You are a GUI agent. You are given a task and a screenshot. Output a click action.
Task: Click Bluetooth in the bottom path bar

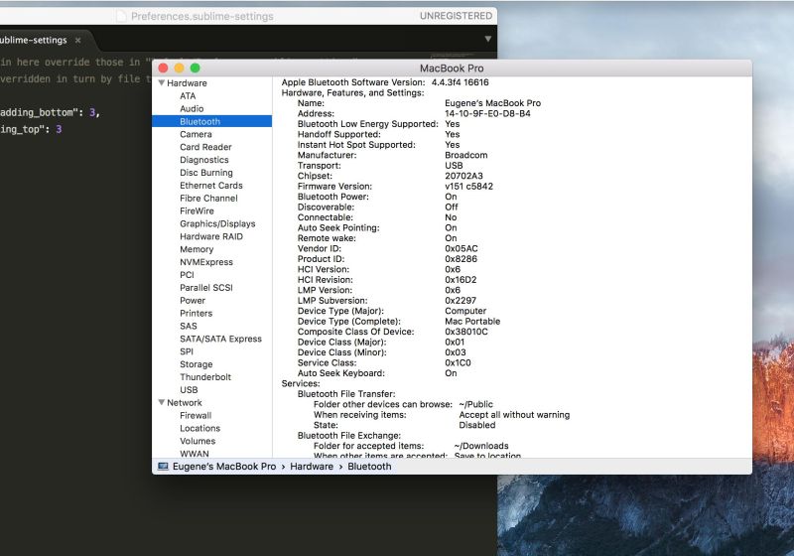369,467
